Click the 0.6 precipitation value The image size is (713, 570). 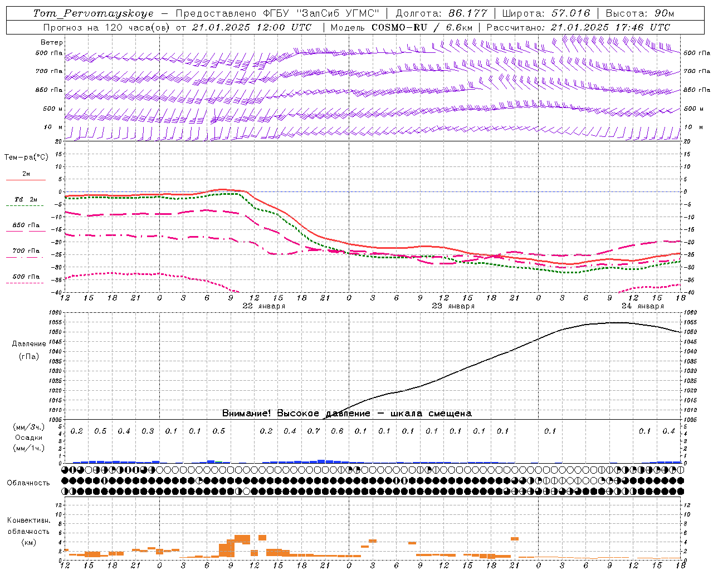click(337, 431)
